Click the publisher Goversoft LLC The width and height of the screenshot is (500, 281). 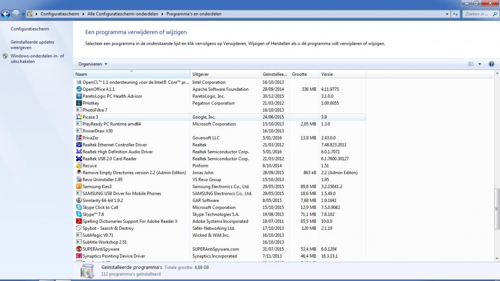(206, 138)
